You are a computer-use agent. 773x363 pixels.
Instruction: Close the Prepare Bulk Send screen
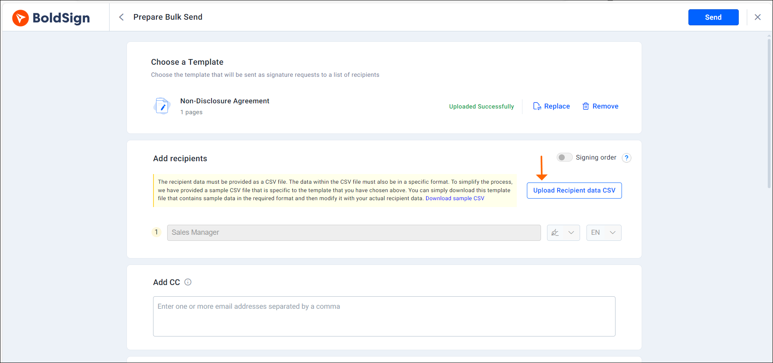(758, 17)
